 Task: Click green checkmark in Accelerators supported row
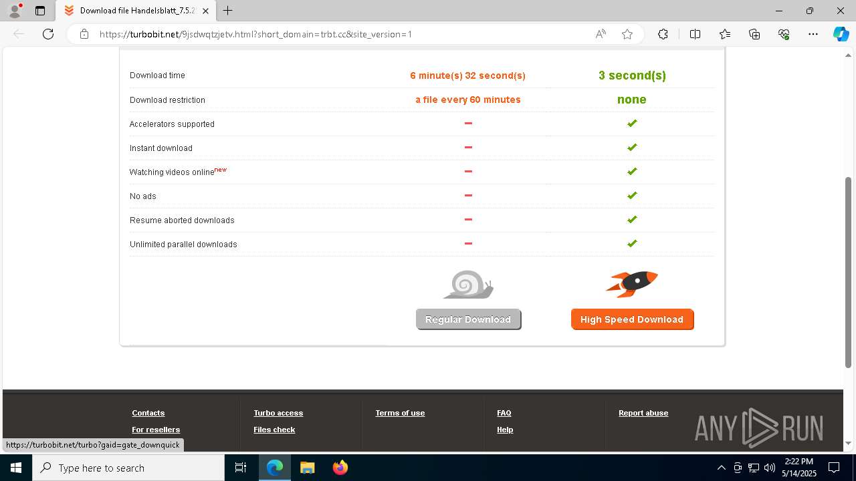pyautogui.click(x=632, y=123)
